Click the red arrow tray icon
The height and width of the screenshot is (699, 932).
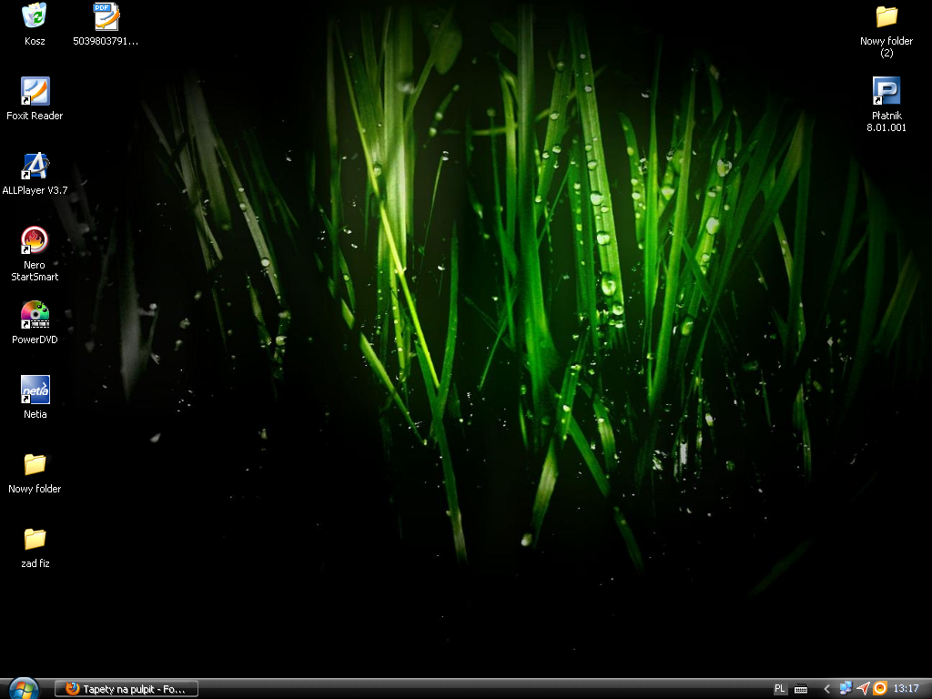click(x=863, y=688)
